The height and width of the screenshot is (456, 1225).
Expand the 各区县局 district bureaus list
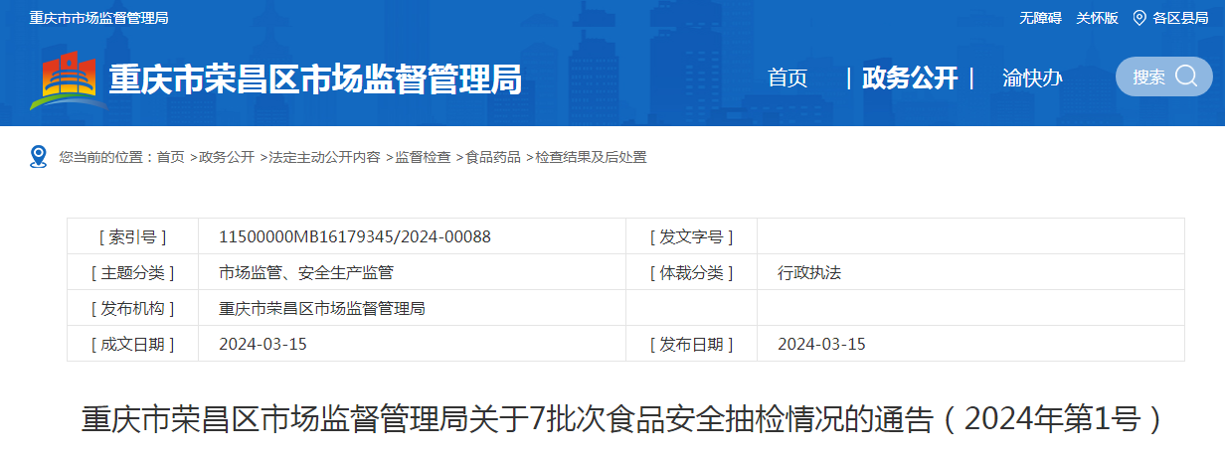pos(1180,18)
